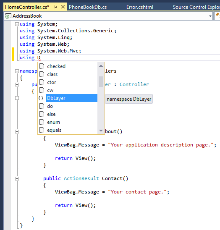Click 'ViewBag.Message' in About method

pos(77,145)
